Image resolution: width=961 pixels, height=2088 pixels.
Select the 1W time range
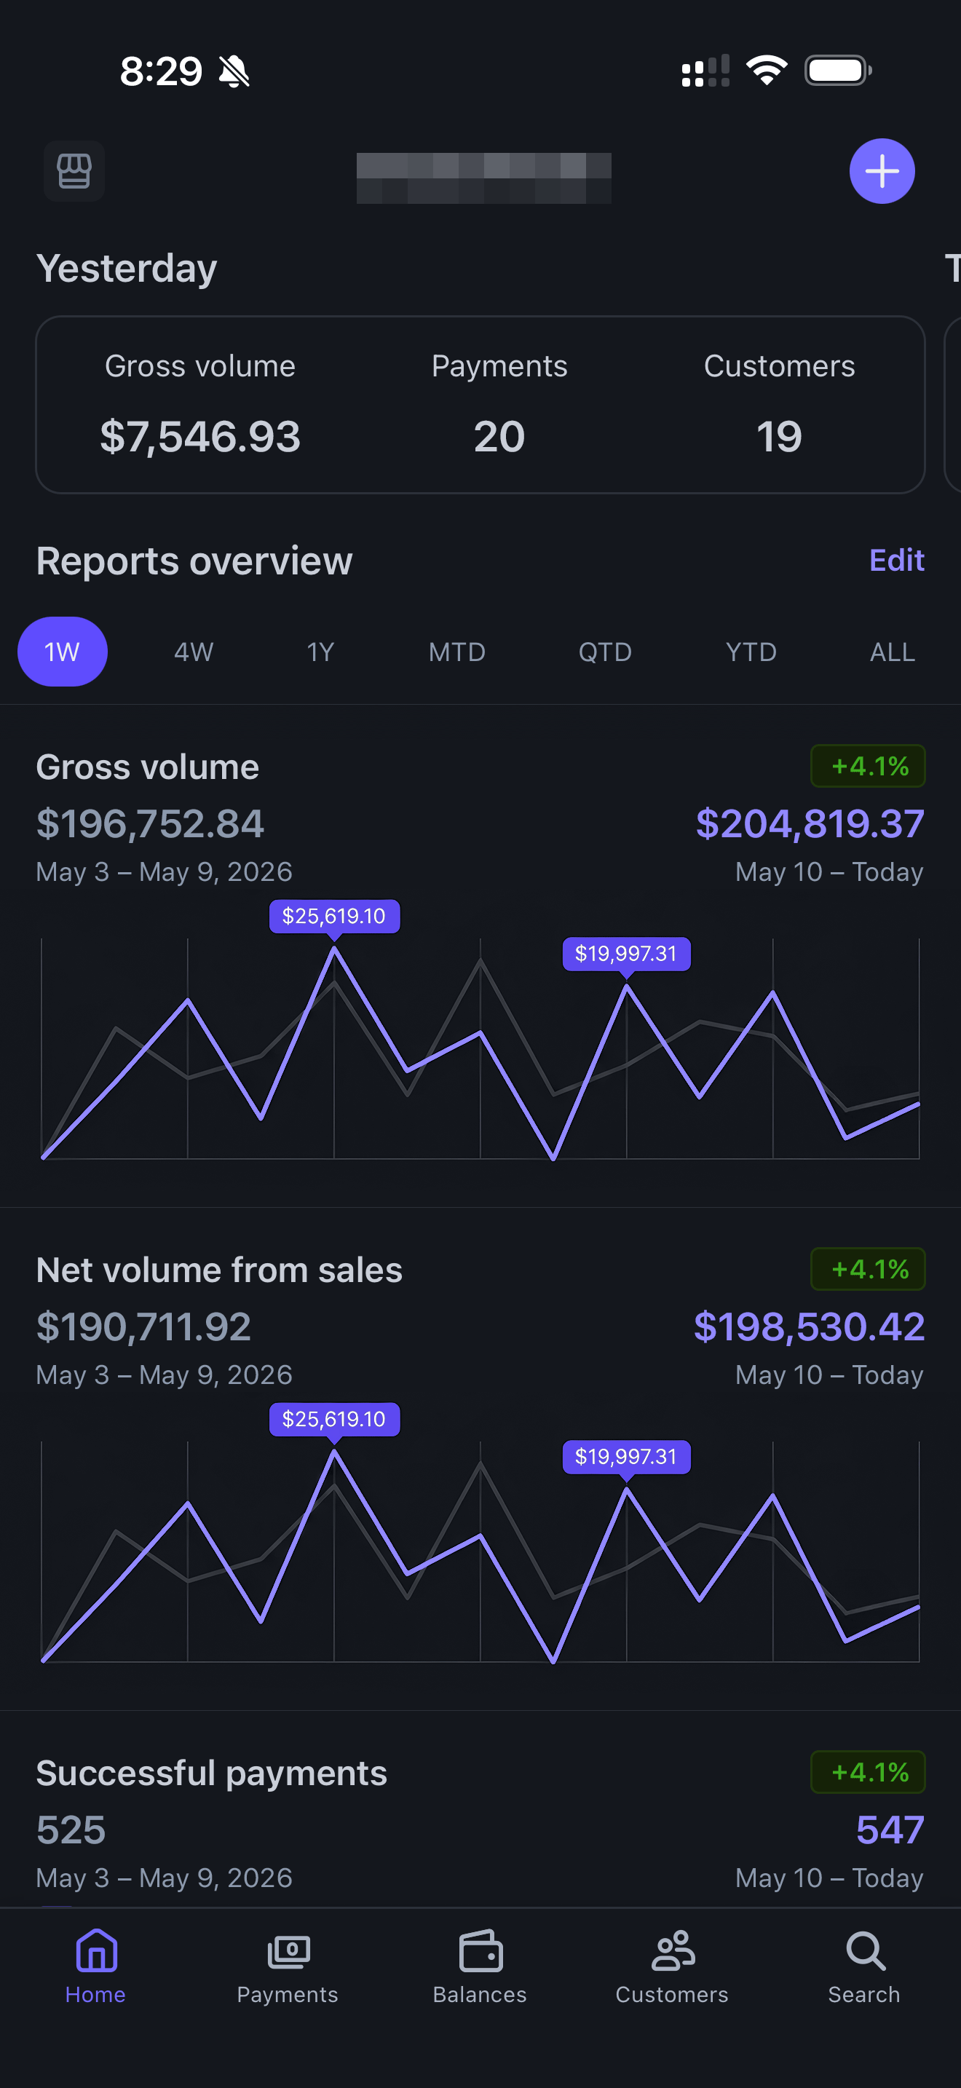63,652
